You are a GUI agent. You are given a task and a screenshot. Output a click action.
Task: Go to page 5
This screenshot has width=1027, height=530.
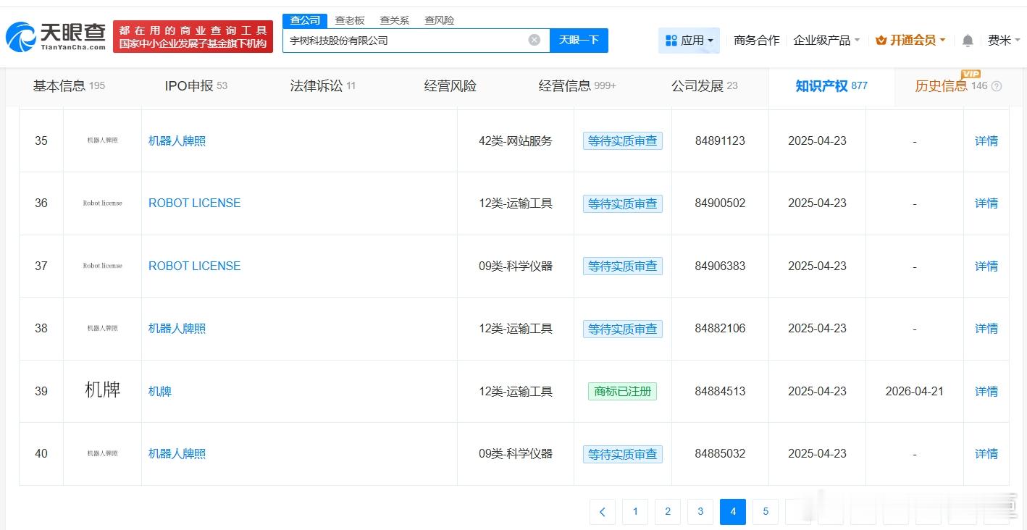766,512
